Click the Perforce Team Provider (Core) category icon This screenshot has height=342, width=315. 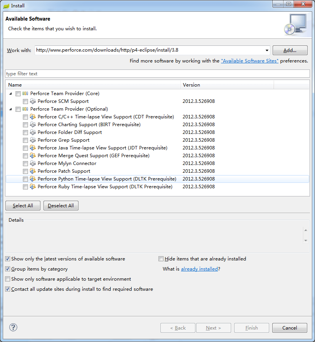pos(25,94)
